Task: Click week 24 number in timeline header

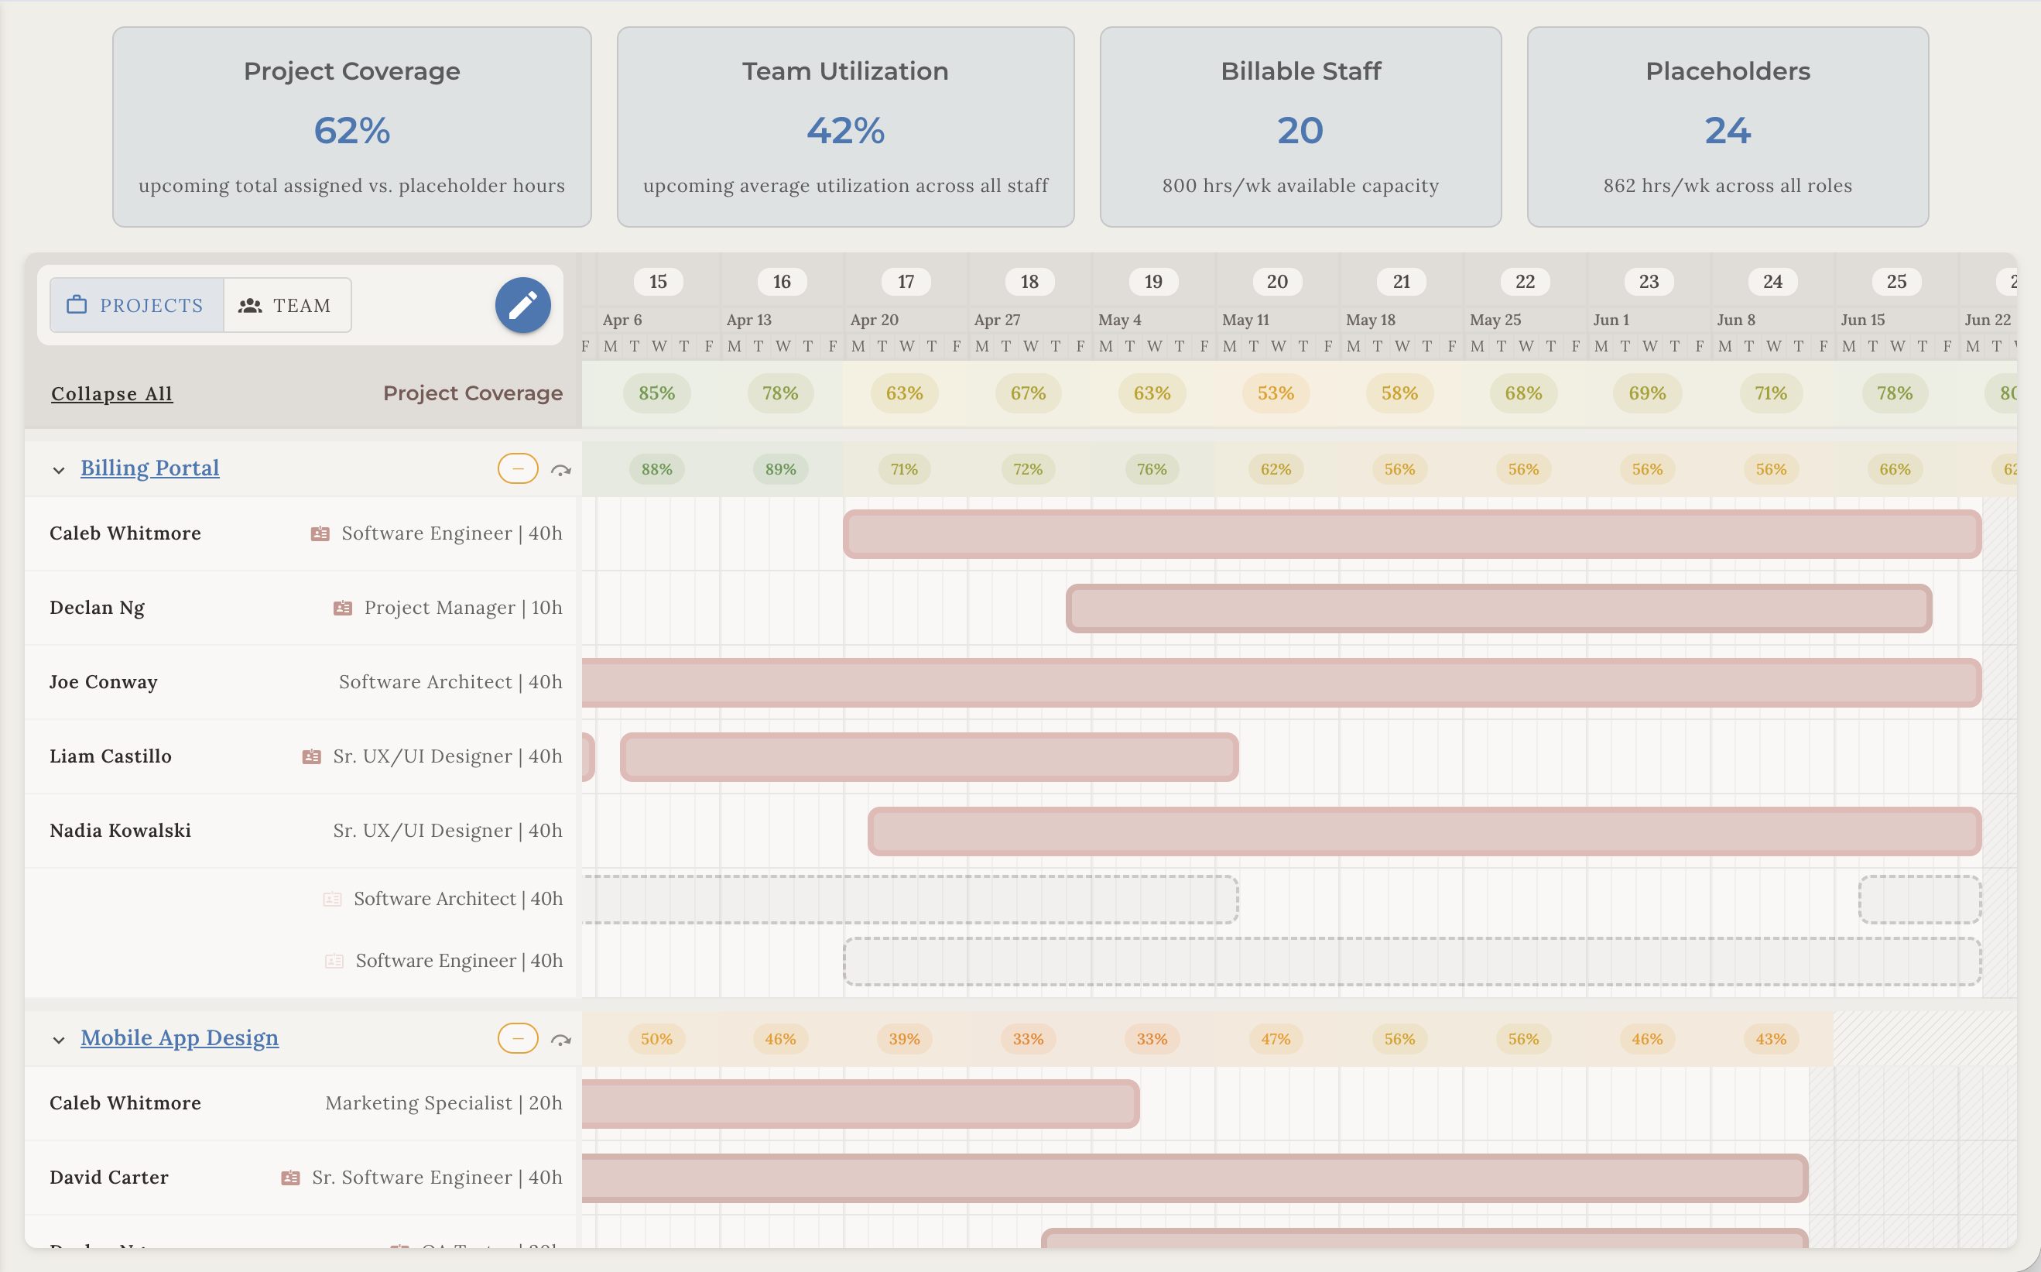Action: pos(1772,282)
